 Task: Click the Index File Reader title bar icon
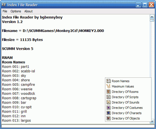tap(4, 5)
